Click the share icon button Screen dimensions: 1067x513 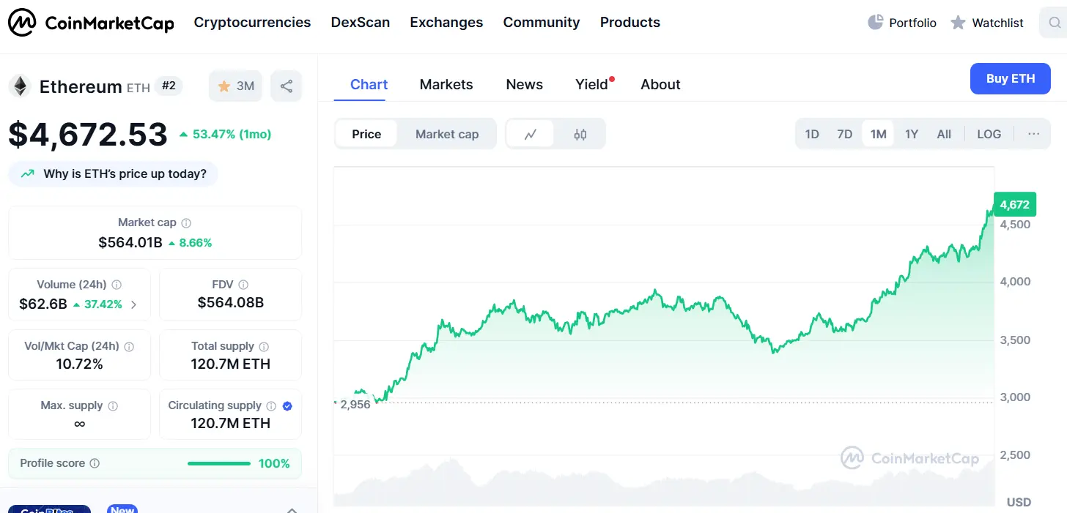(287, 86)
